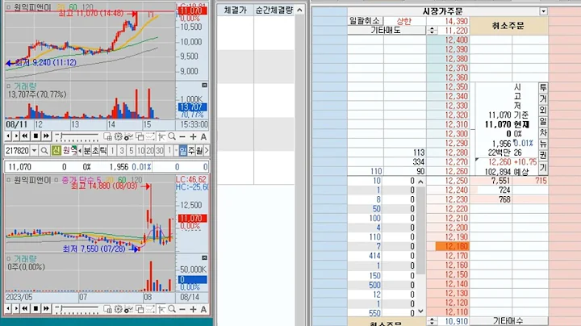This screenshot has width=581, height=326.
Task: Click 일괄취소 cancel-all button
Action: (x=365, y=21)
